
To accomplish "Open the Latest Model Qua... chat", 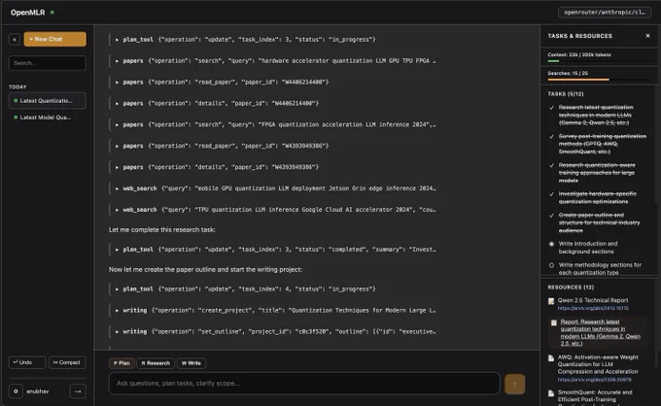I will click(x=48, y=118).
